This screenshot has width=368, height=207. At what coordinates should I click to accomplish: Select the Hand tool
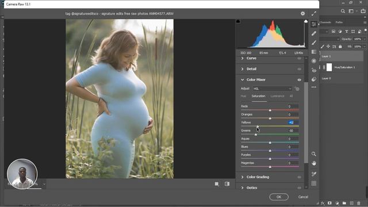point(314,163)
